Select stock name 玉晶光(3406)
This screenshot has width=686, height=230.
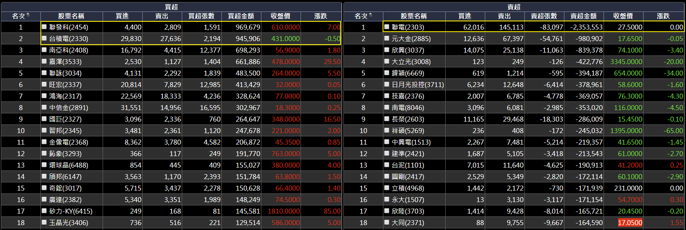(x=68, y=223)
